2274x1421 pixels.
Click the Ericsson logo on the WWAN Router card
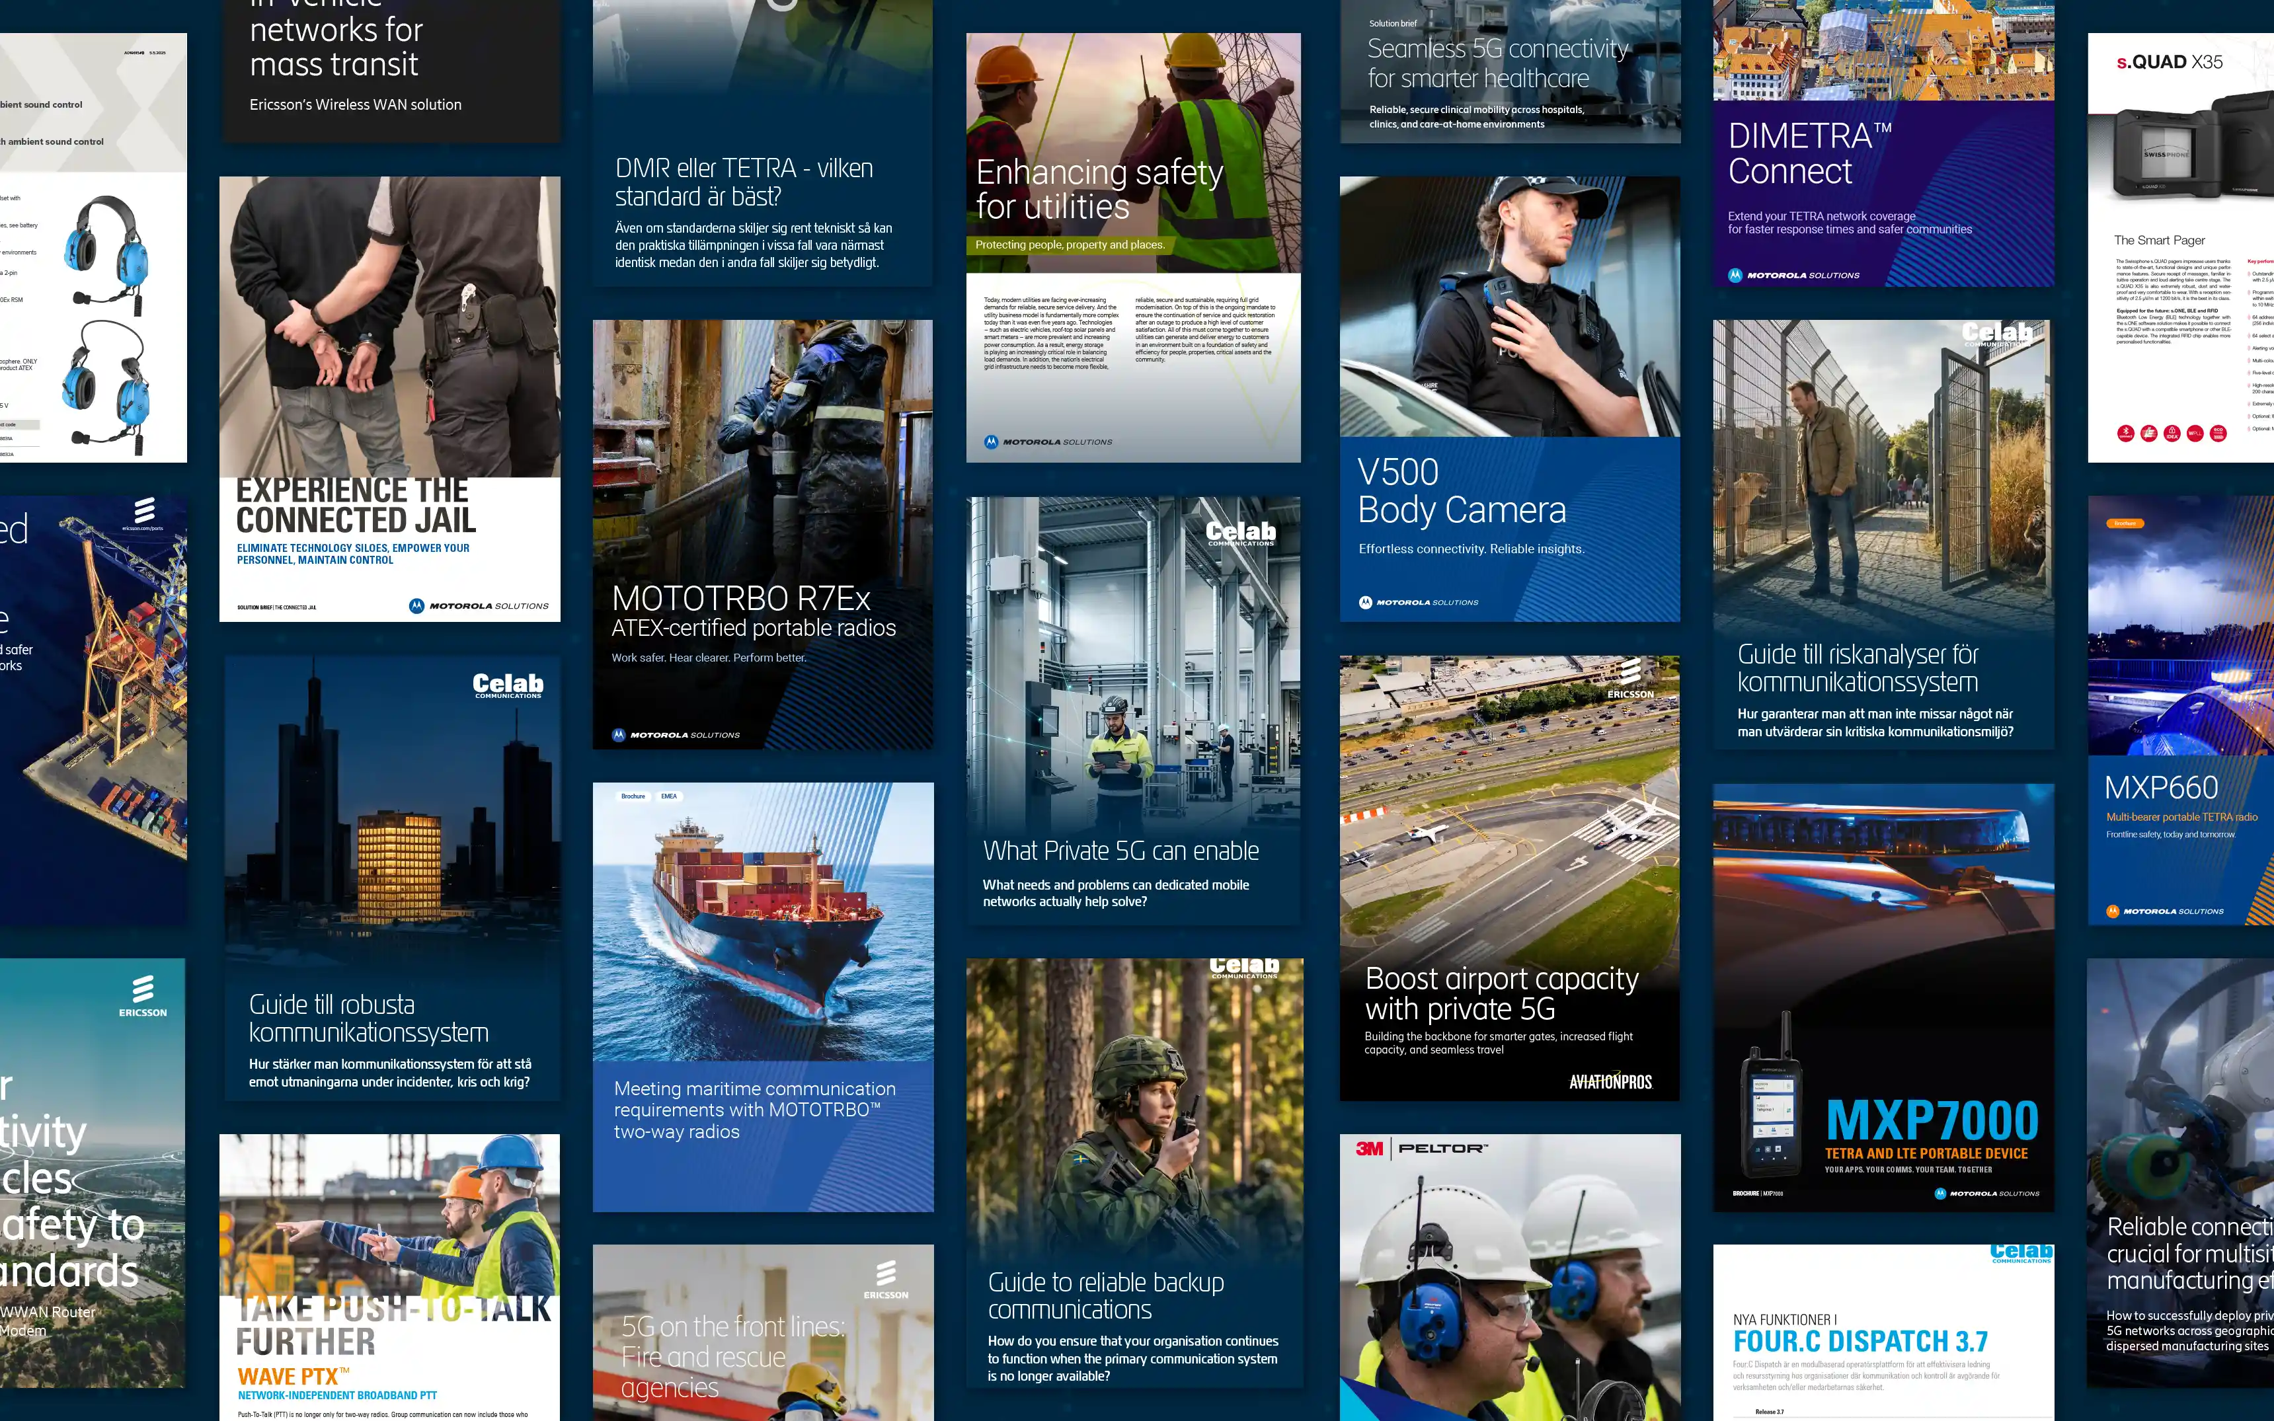[x=143, y=996]
